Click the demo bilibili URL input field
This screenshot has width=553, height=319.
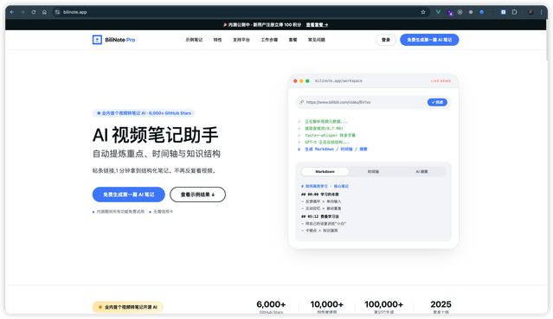click(373, 102)
